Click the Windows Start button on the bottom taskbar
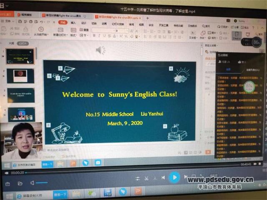 [9, 195]
